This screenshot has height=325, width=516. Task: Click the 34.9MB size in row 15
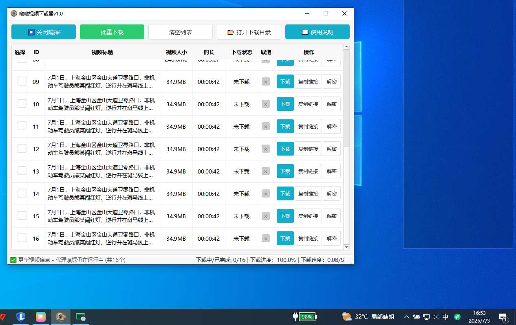tap(176, 216)
